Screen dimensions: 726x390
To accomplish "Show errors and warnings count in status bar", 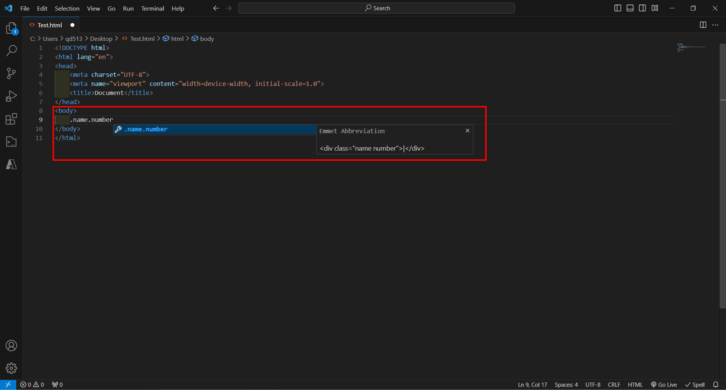I will click(x=32, y=385).
